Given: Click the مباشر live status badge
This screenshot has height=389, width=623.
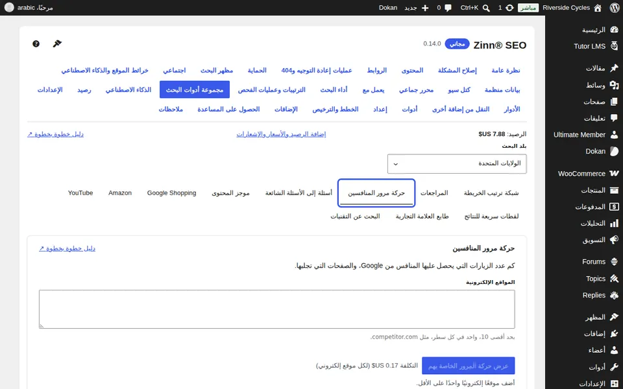Looking at the screenshot, I should point(528,8).
